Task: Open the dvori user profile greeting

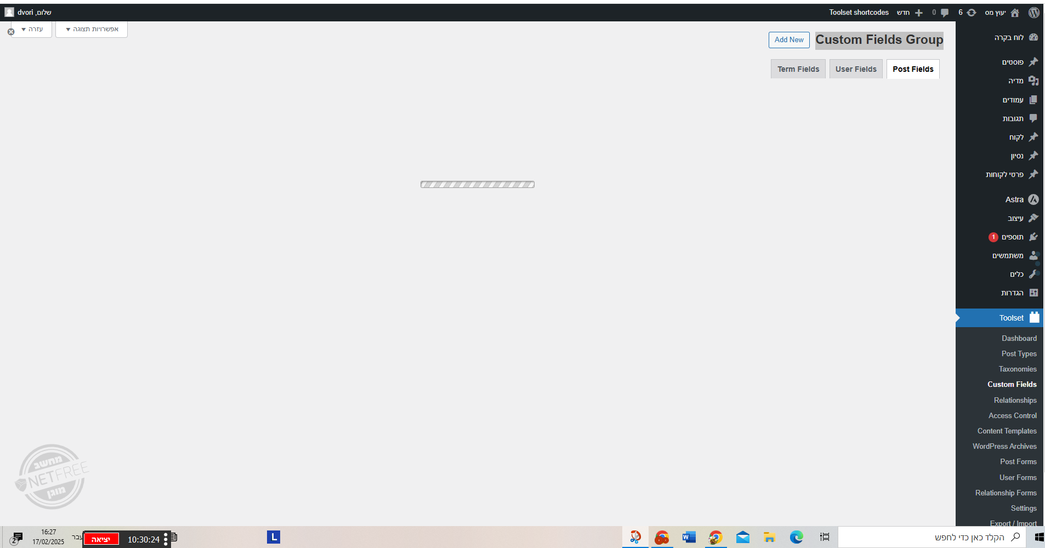Action: 35,12
